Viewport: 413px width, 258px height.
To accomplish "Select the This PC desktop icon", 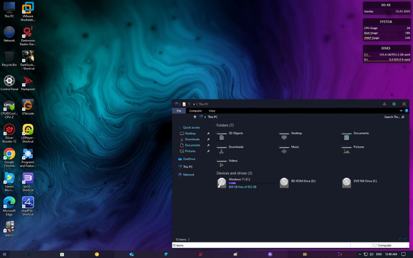I will pyautogui.click(x=9, y=10).
